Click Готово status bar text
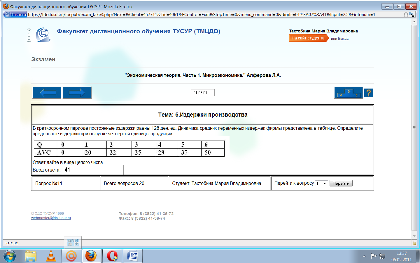The width and height of the screenshot is (420, 263). click(11, 243)
